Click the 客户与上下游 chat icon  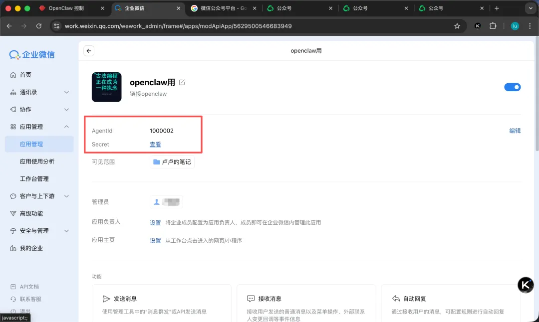tap(13, 196)
